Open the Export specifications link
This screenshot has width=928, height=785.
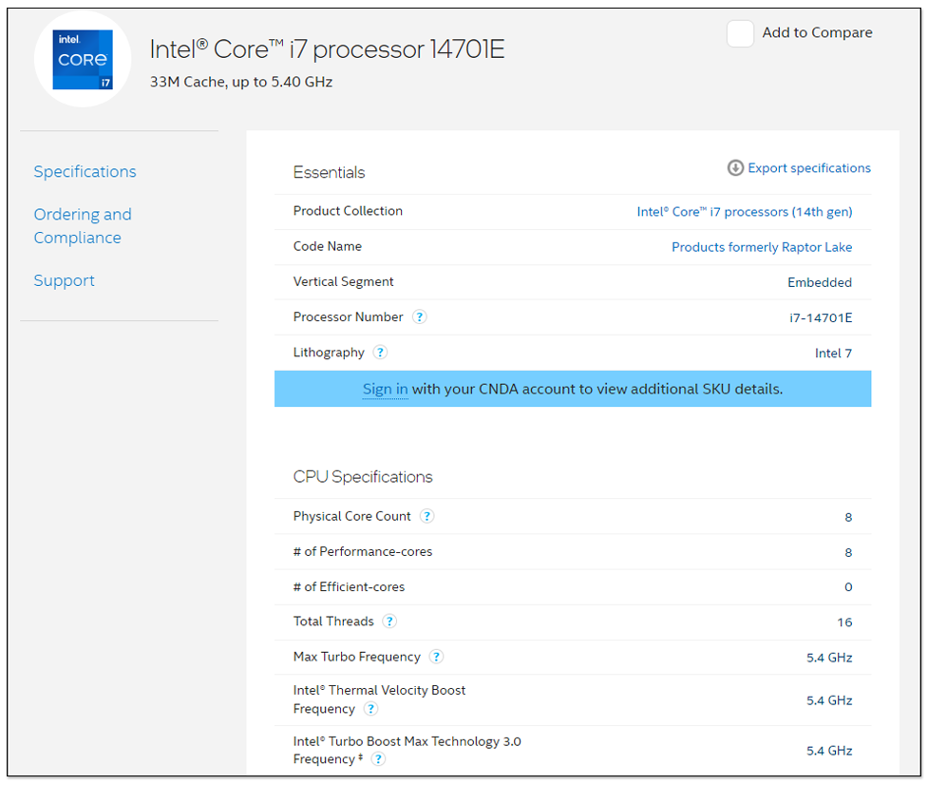(809, 168)
